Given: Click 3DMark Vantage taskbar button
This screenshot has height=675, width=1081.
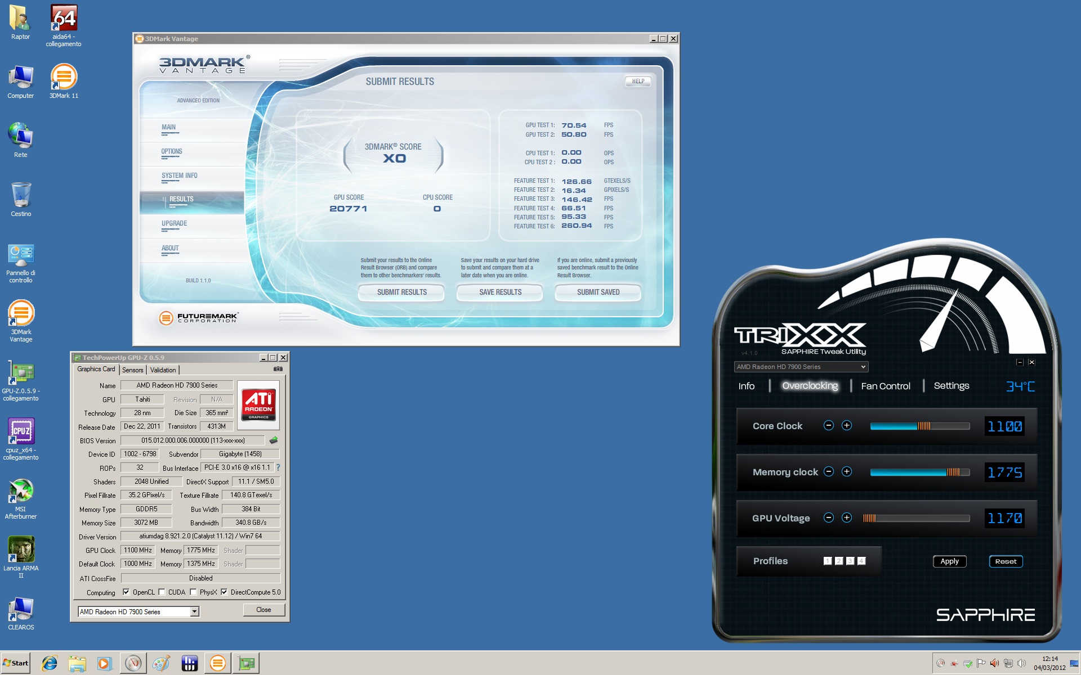Looking at the screenshot, I should tap(217, 663).
